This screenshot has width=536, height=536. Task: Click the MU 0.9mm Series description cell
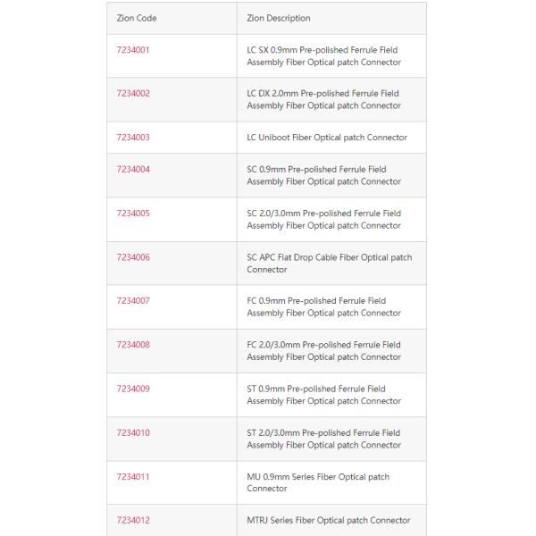pyautogui.click(x=318, y=482)
